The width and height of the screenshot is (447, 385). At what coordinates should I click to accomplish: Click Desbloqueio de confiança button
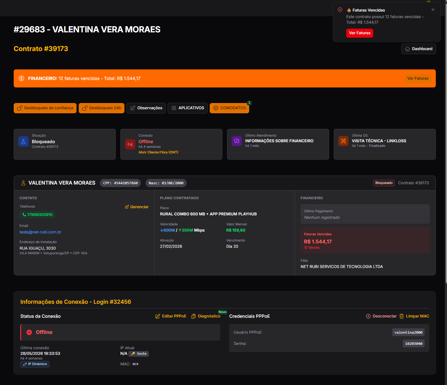click(45, 108)
